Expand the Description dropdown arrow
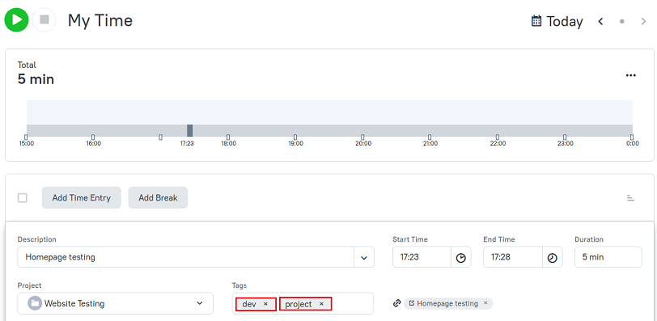Viewport: 657px width, 321px height. point(364,257)
